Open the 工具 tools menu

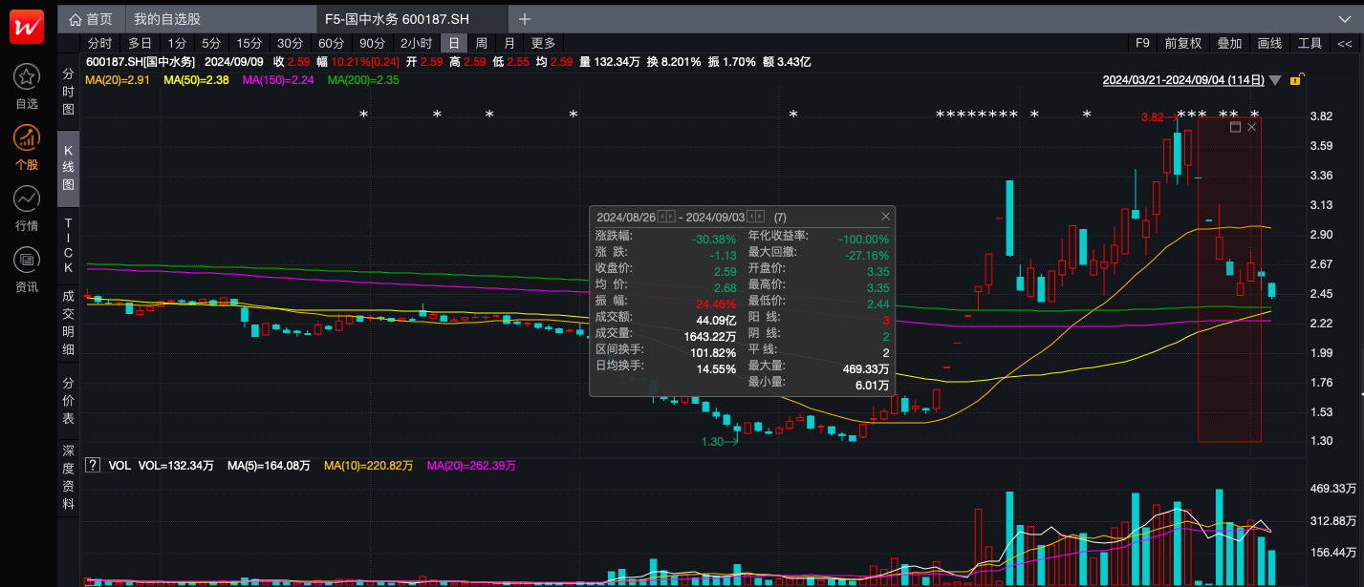(1310, 43)
